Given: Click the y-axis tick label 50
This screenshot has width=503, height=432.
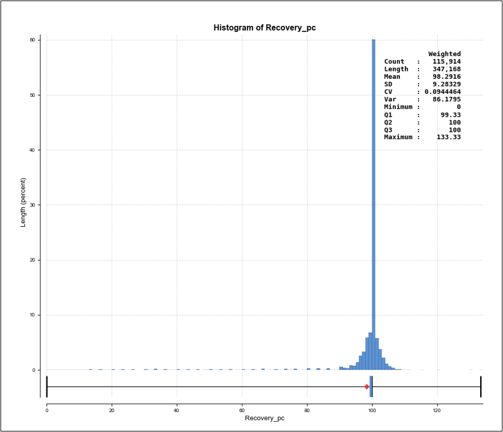Looking at the screenshot, I should 33,95.
